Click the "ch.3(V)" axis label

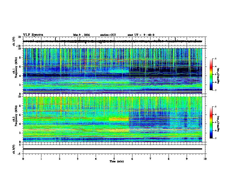[x=14, y=149]
